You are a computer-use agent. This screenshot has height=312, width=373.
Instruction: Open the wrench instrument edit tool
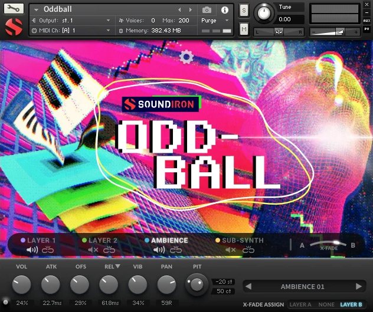14,9
